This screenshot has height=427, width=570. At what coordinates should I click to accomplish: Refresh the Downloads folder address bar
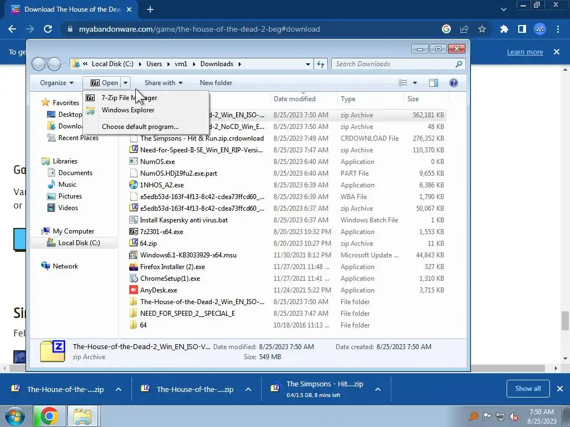pyautogui.click(x=320, y=64)
